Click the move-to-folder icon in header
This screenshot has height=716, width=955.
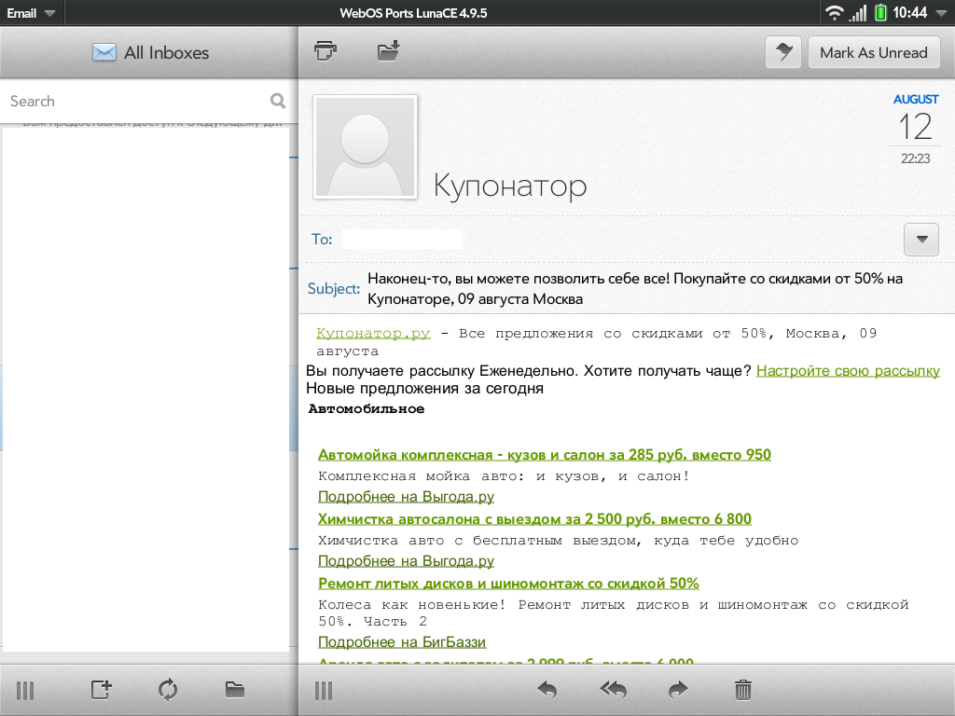[388, 51]
